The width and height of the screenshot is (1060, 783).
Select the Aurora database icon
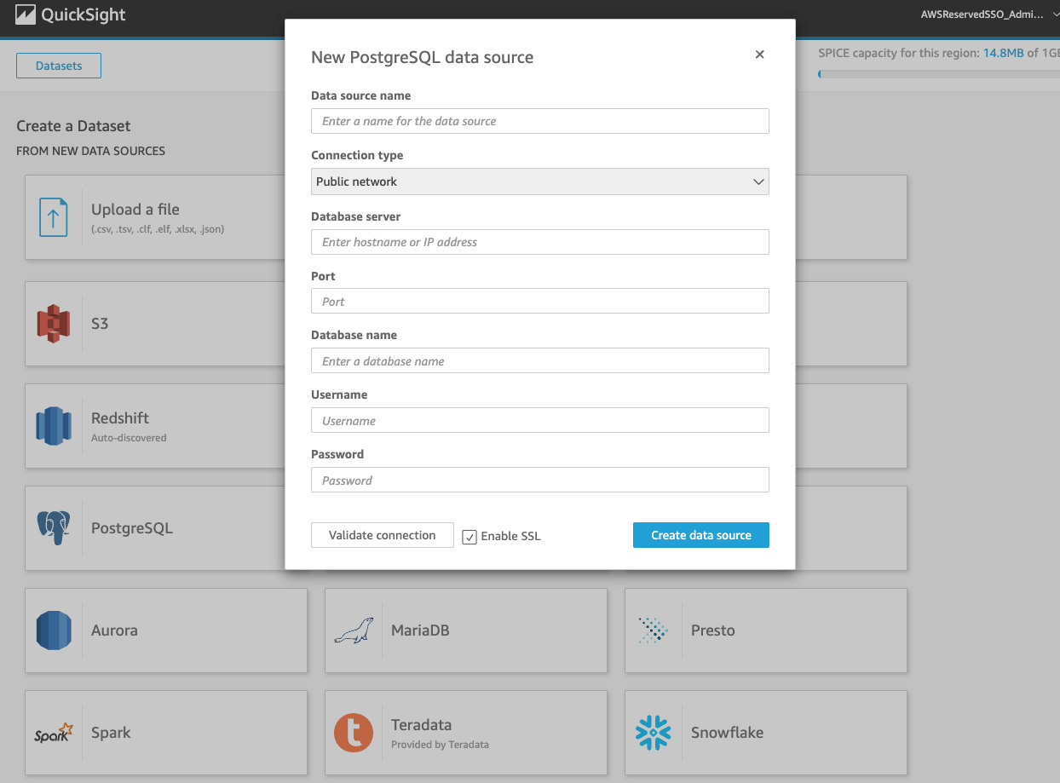53,630
